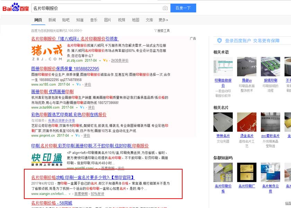Click V3 badge next to zt.zbj.com
Viewport: 291px width, 208px height.
click(105, 60)
